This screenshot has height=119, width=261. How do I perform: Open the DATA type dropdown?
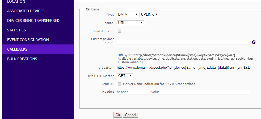128,14
